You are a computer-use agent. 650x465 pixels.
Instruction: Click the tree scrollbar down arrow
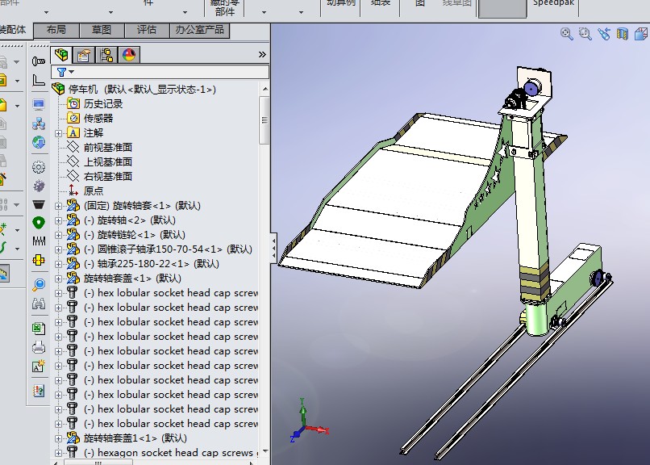point(265,451)
